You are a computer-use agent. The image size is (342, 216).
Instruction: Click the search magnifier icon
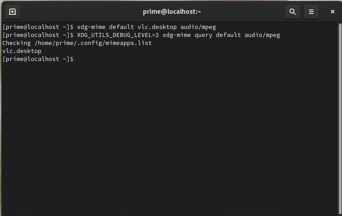(x=293, y=12)
